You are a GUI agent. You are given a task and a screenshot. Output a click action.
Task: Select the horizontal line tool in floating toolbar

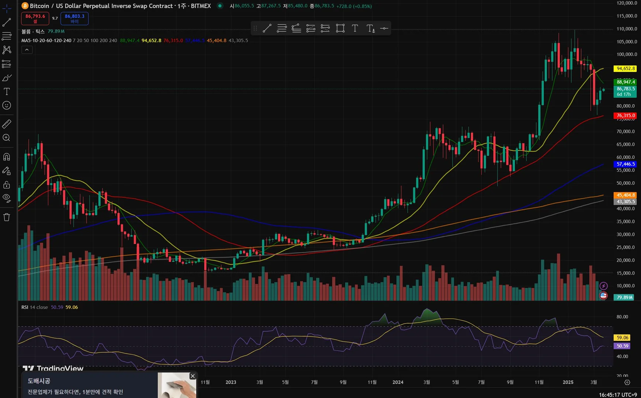pos(384,28)
